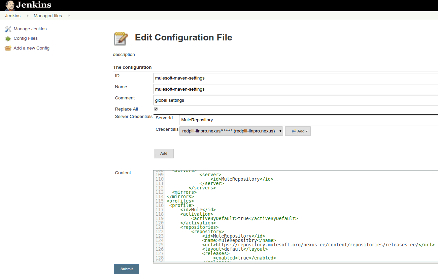Click the <layout>default</layout> line
Image resolution: width=438 pixels, height=276 pixels.
pyautogui.click(x=235, y=249)
